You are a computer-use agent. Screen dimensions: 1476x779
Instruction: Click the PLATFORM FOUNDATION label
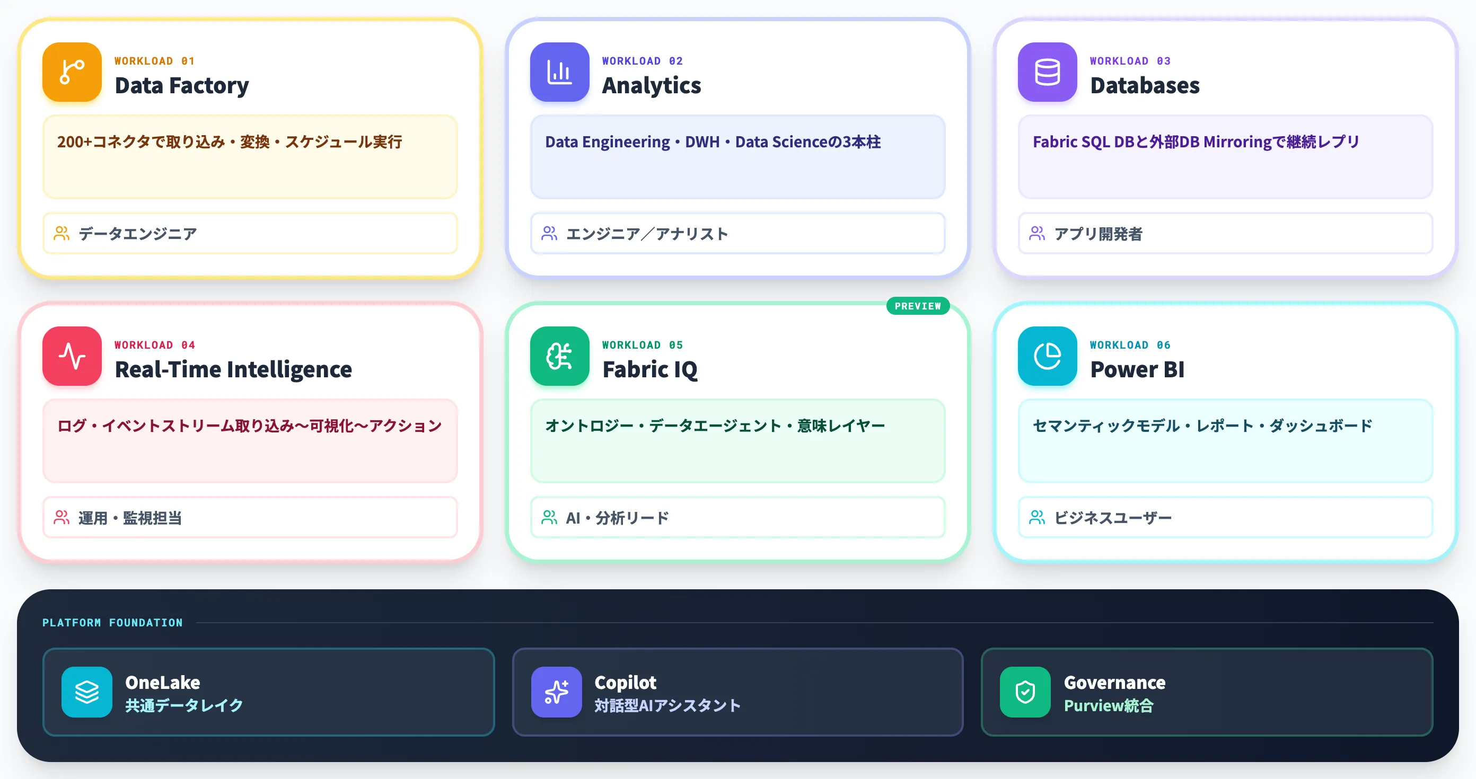pyautogui.click(x=112, y=623)
